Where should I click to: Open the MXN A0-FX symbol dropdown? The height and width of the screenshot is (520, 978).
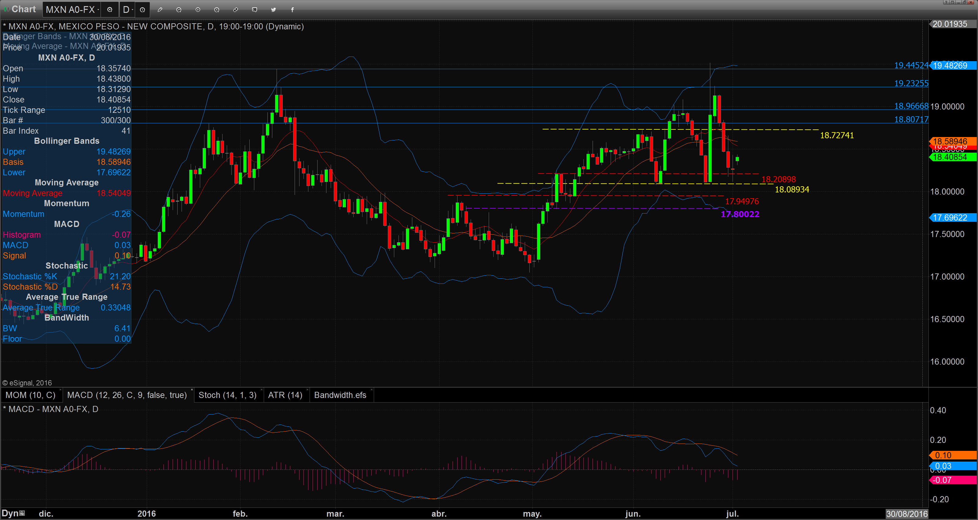tap(98, 10)
